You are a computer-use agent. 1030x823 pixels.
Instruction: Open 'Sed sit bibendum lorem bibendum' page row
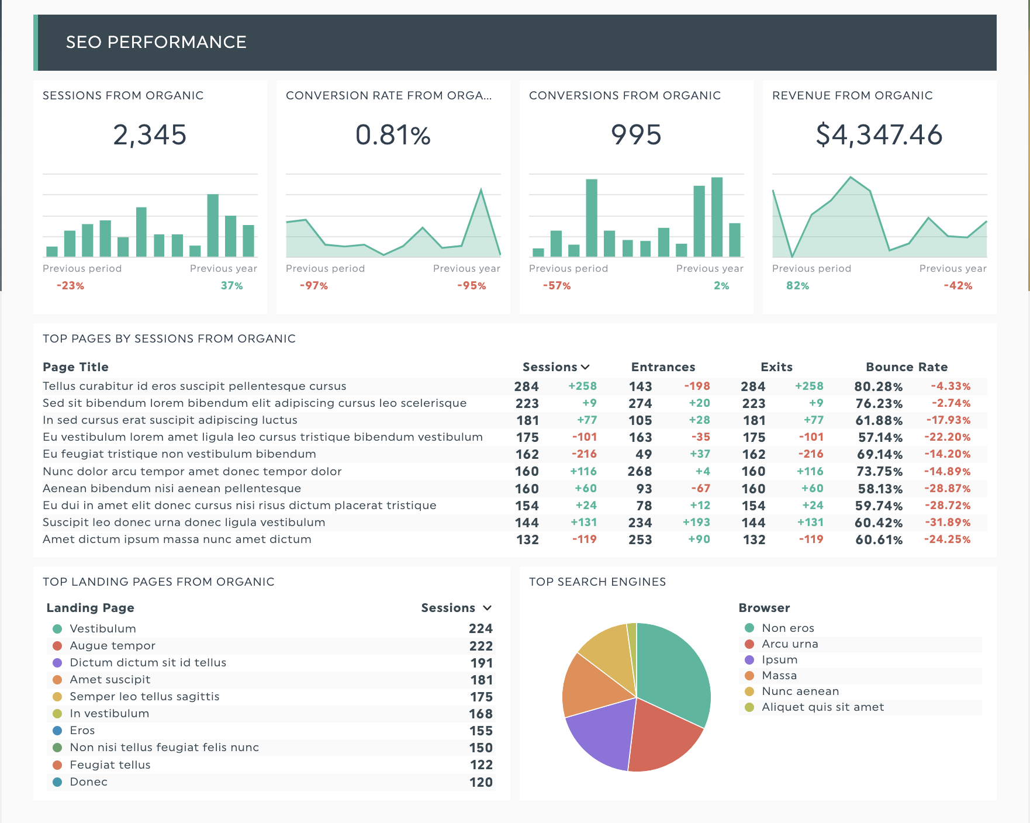(515, 403)
